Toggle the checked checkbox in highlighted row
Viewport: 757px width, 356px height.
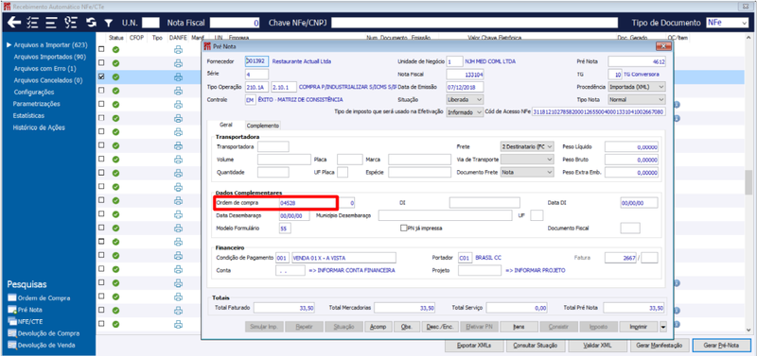[x=101, y=76]
